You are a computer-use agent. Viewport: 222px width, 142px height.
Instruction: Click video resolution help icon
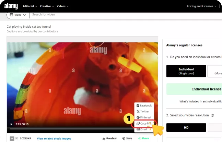(x=212, y=115)
